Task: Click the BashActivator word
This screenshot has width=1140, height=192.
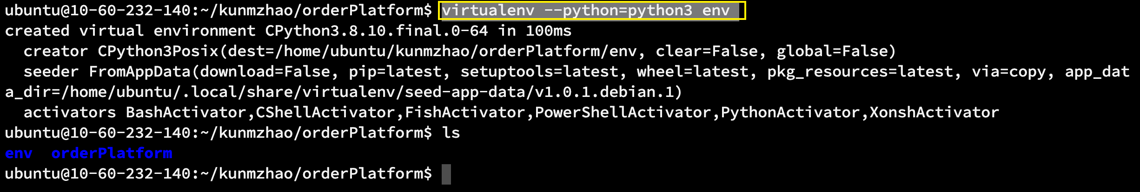Action: pos(186,113)
